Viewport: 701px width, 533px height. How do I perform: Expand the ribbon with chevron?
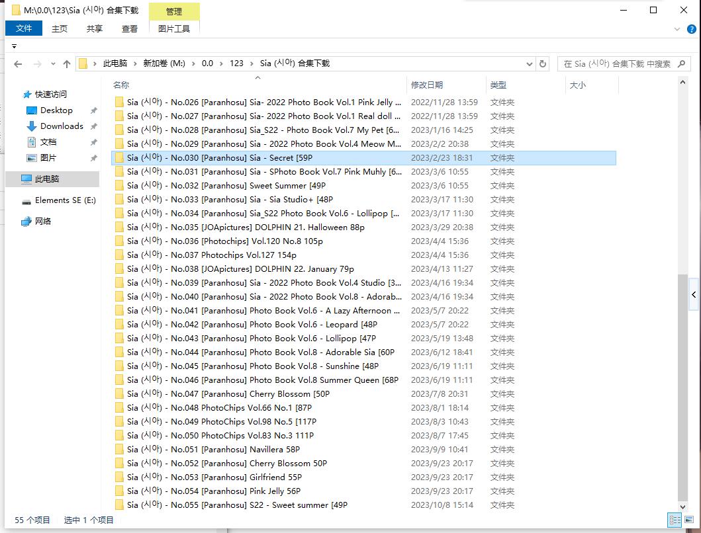pyautogui.click(x=677, y=30)
